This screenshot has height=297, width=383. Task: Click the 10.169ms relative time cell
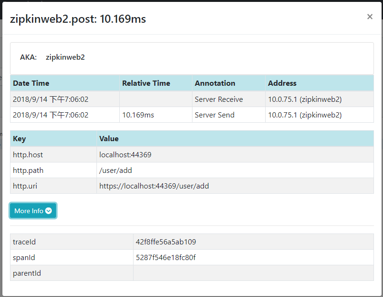click(156, 115)
